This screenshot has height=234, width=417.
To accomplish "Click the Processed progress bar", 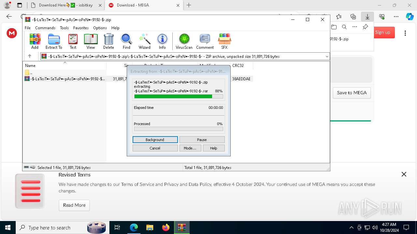I will 179,129.
